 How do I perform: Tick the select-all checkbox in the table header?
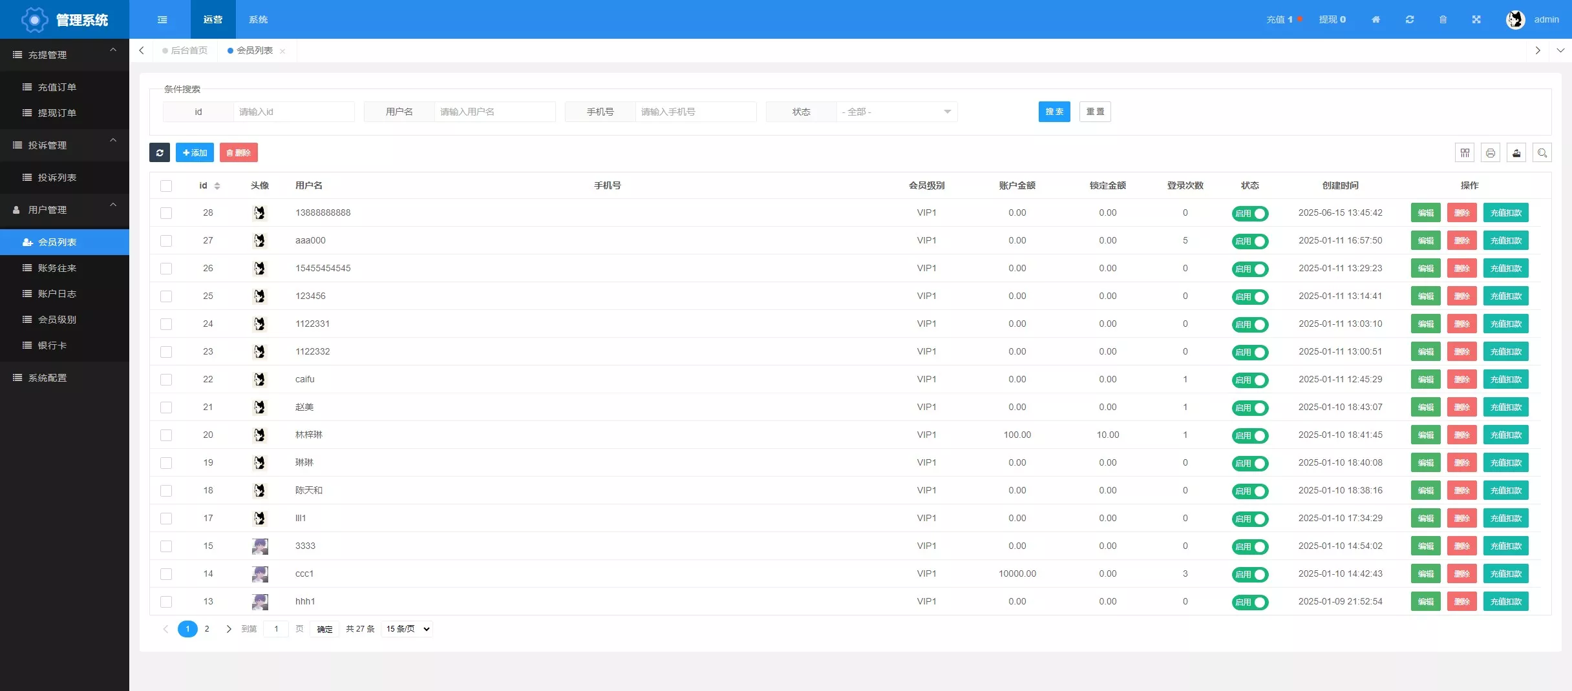coord(166,186)
